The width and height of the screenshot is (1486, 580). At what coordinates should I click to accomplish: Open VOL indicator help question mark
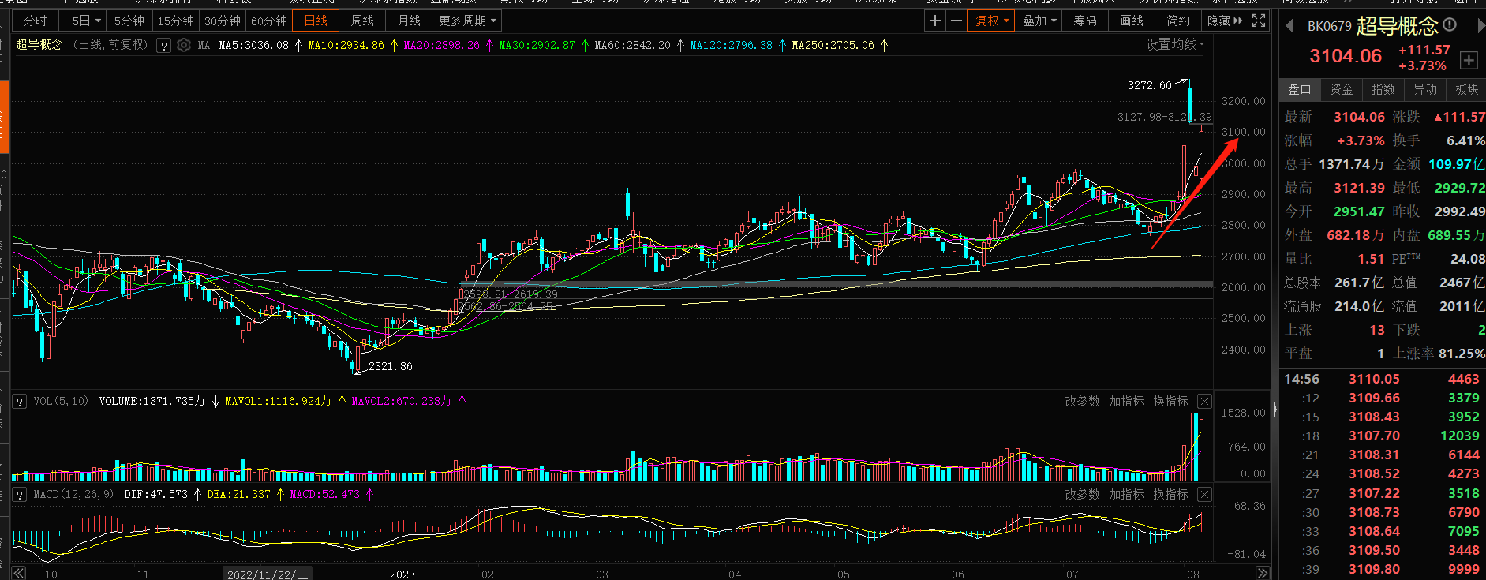21,402
